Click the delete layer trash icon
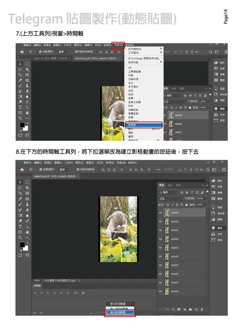 click(202, 309)
